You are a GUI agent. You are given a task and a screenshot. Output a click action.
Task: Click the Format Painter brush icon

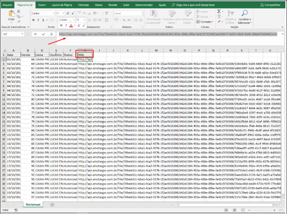point(19,22)
